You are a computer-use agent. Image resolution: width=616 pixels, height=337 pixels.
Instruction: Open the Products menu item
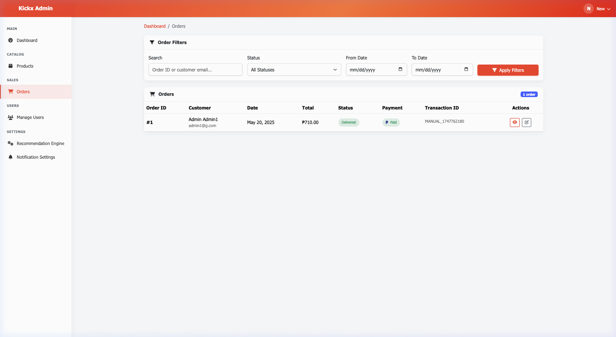click(36, 66)
